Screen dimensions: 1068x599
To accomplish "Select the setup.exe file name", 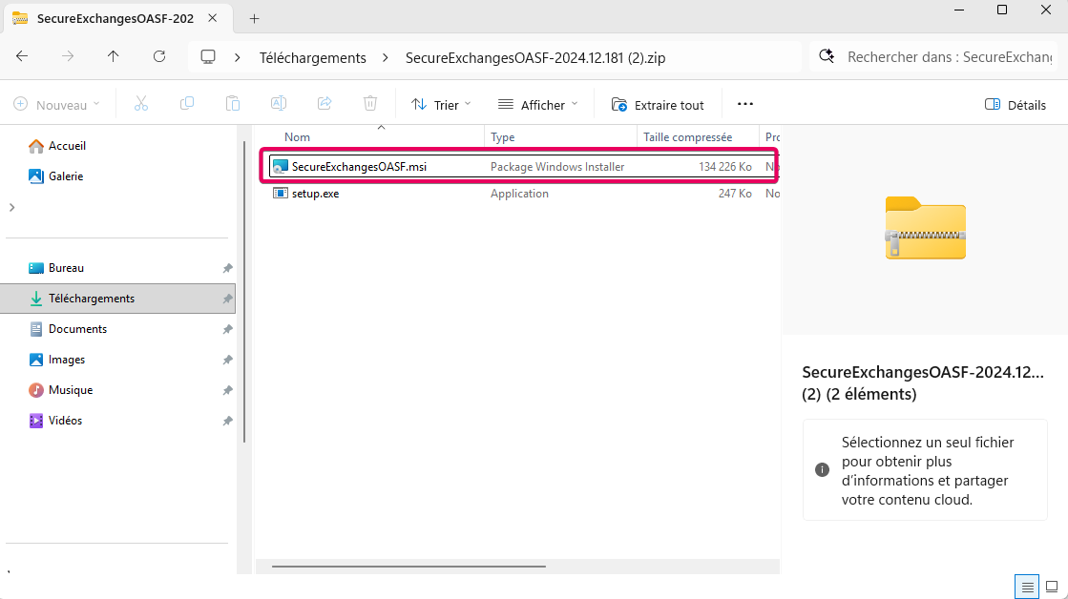I will [315, 194].
